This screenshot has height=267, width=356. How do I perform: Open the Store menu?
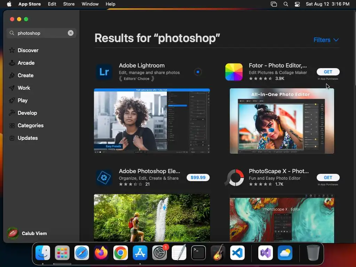coord(69,4)
